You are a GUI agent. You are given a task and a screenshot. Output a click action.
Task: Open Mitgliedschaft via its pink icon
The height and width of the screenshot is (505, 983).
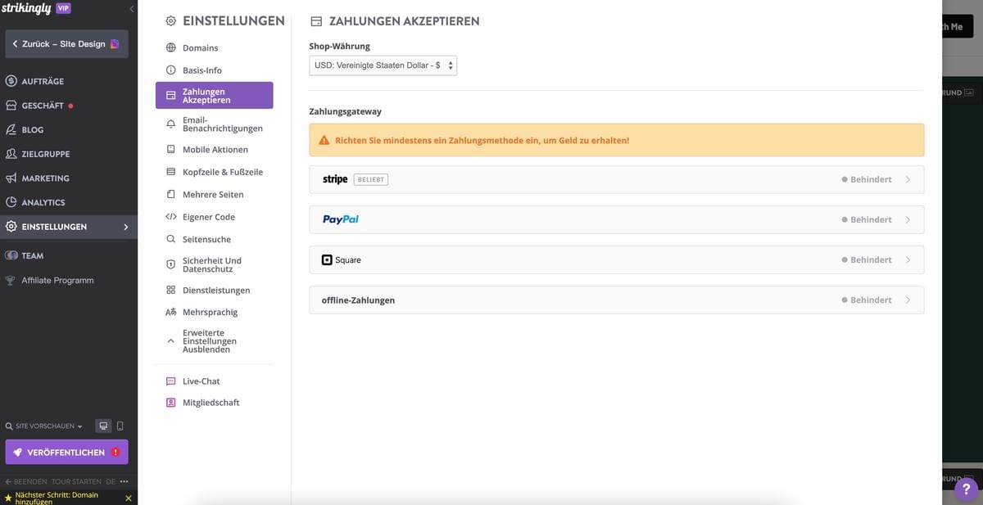point(170,402)
